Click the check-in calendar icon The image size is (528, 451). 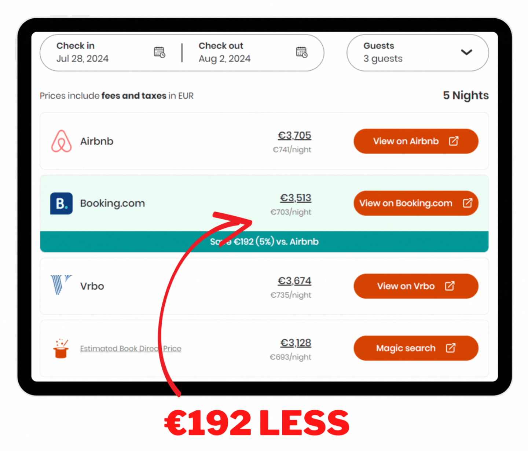click(x=159, y=52)
